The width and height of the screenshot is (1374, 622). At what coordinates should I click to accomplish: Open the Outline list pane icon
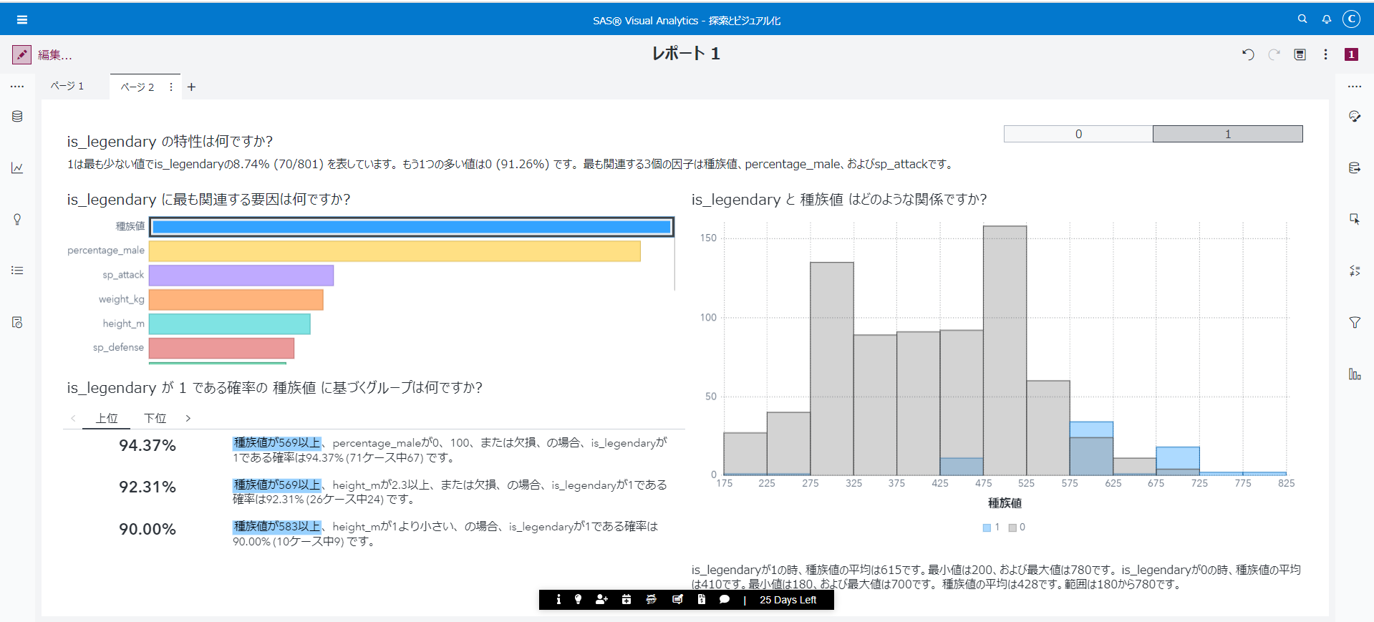(x=17, y=271)
